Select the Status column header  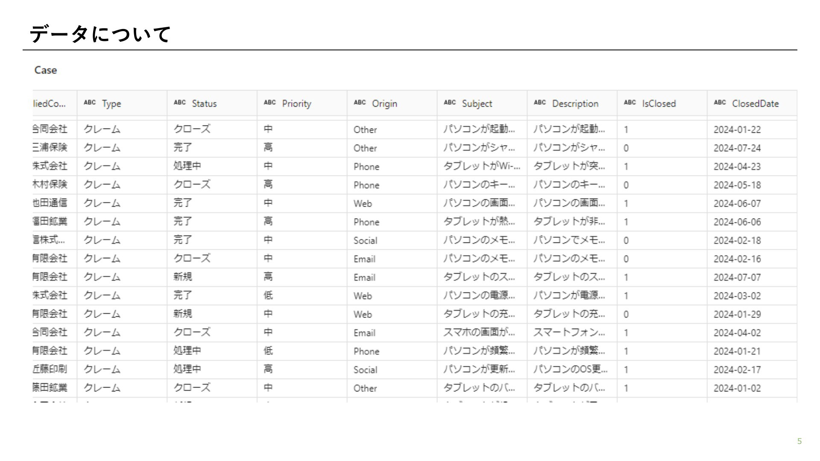coord(204,104)
